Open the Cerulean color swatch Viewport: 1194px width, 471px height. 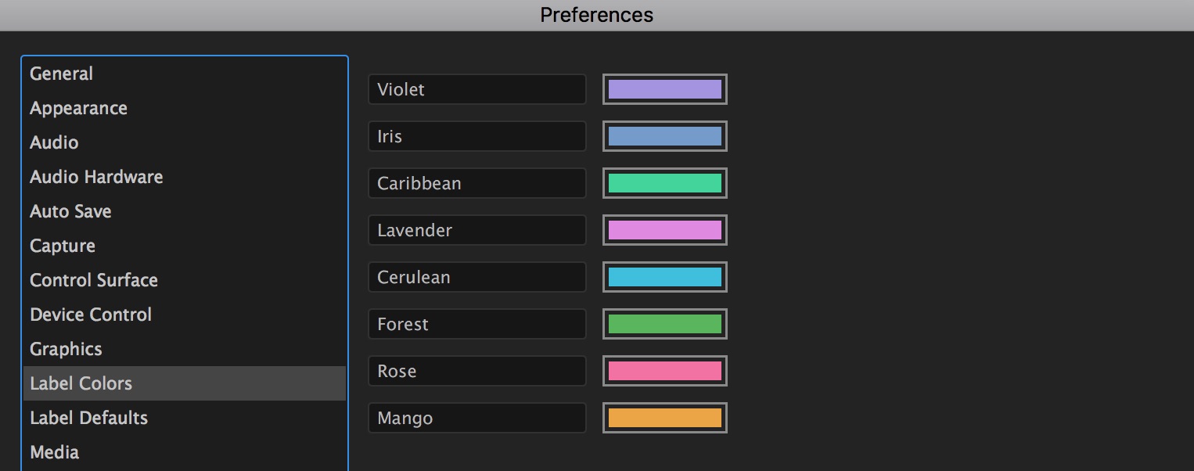(665, 277)
